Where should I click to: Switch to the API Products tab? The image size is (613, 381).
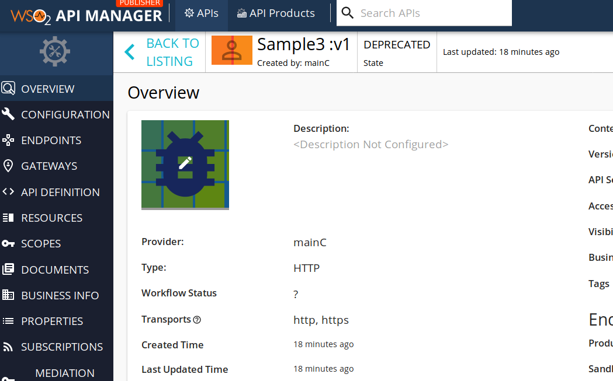(275, 12)
